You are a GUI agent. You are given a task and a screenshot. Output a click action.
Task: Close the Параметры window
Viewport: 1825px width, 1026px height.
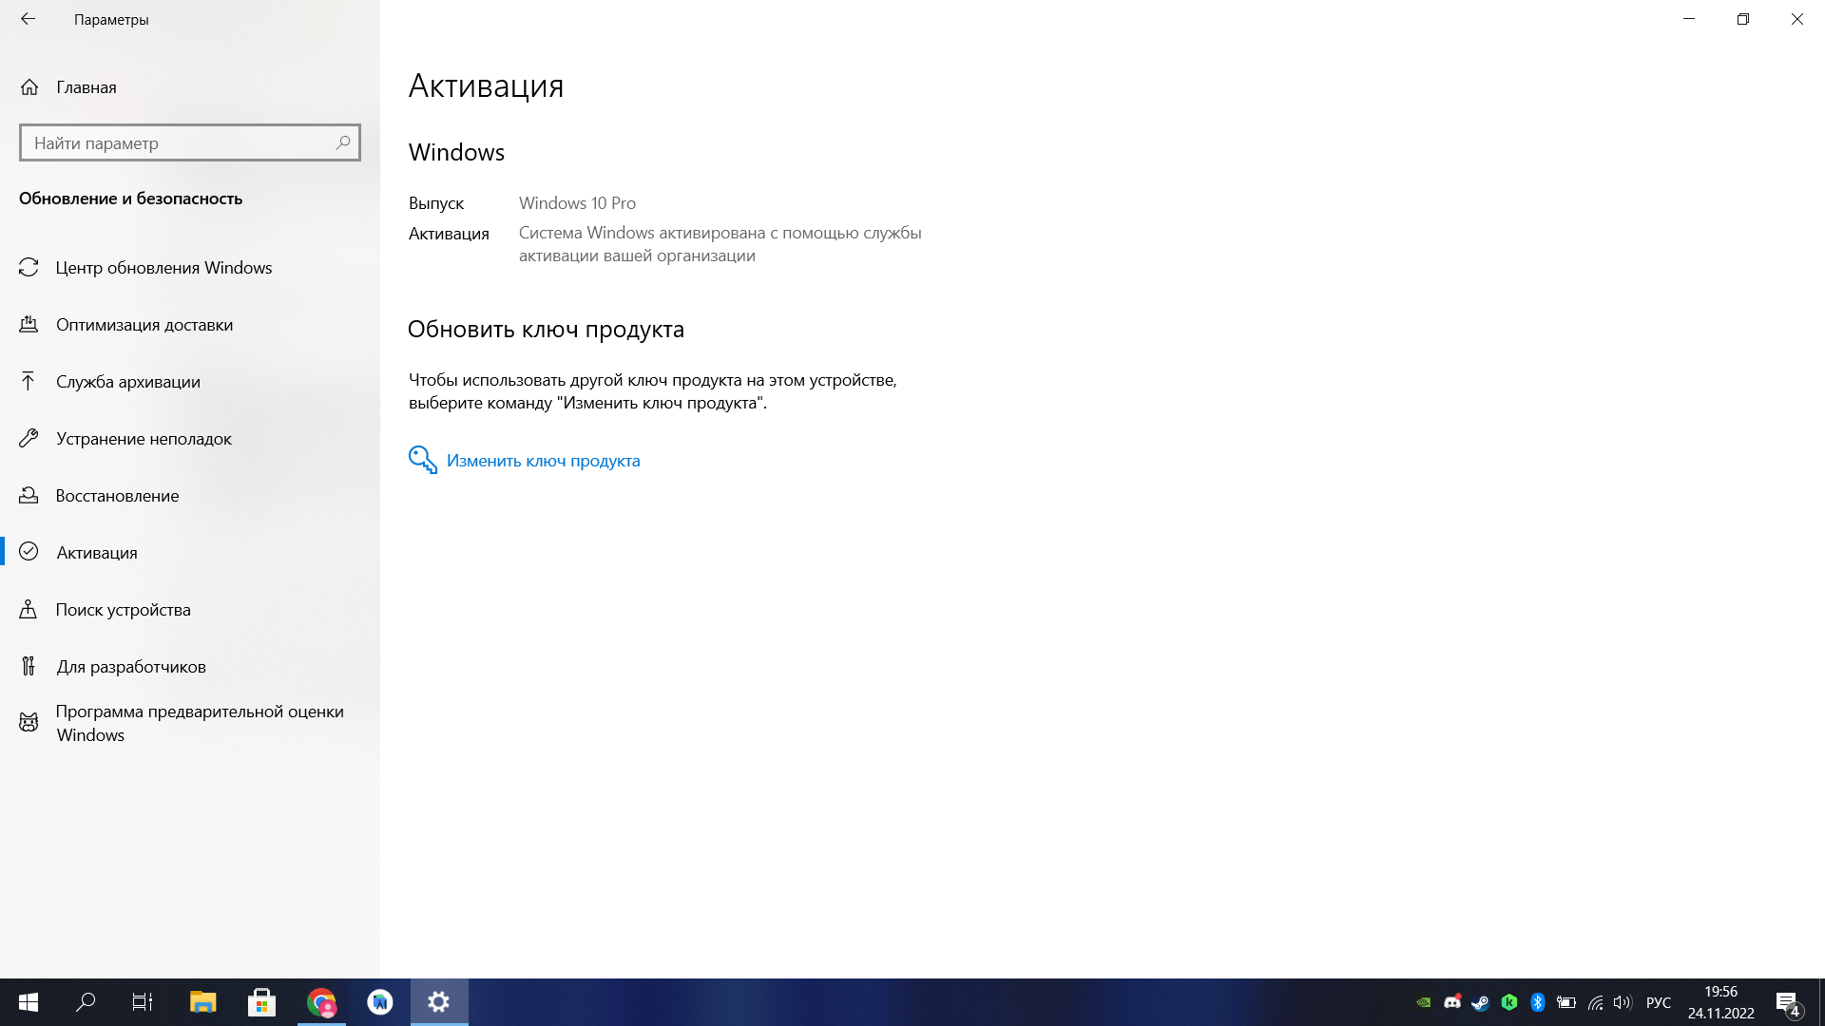pyautogui.click(x=1797, y=19)
